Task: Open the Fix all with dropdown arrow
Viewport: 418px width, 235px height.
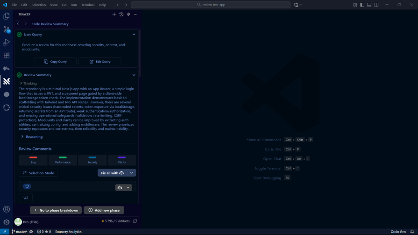Action: pos(132,173)
